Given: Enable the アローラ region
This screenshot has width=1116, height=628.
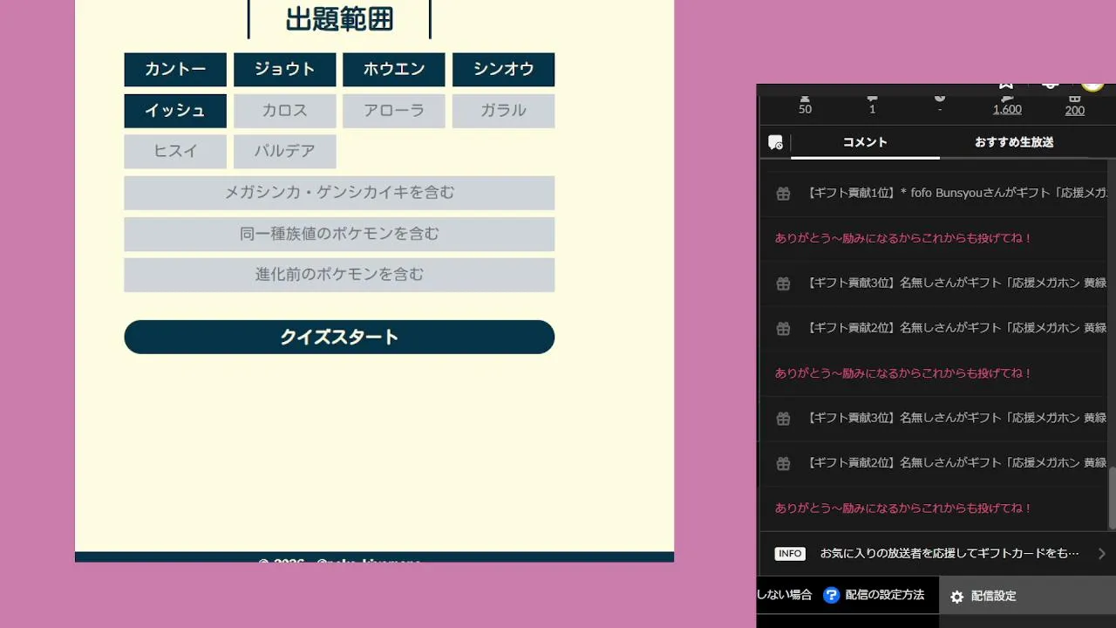Looking at the screenshot, I should pyautogui.click(x=394, y=111).
